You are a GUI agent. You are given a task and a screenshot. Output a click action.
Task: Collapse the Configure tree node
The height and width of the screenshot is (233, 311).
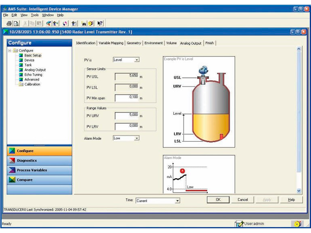[9, 50]
